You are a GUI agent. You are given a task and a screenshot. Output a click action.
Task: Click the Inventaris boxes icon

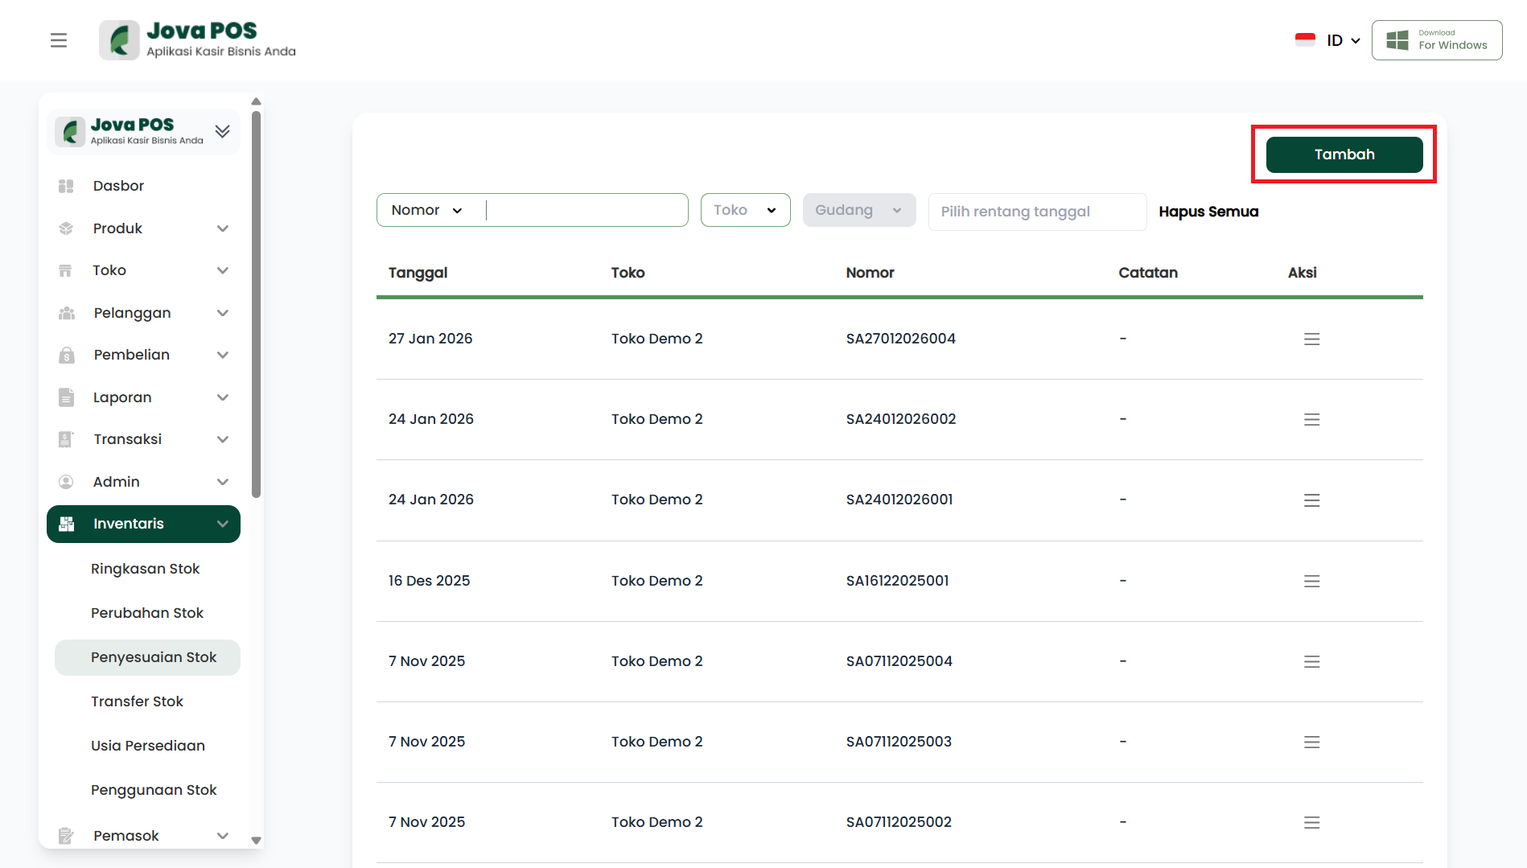(x=67, y=524)
